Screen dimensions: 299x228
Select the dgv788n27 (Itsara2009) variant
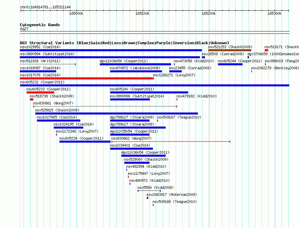tap(132, 117)
